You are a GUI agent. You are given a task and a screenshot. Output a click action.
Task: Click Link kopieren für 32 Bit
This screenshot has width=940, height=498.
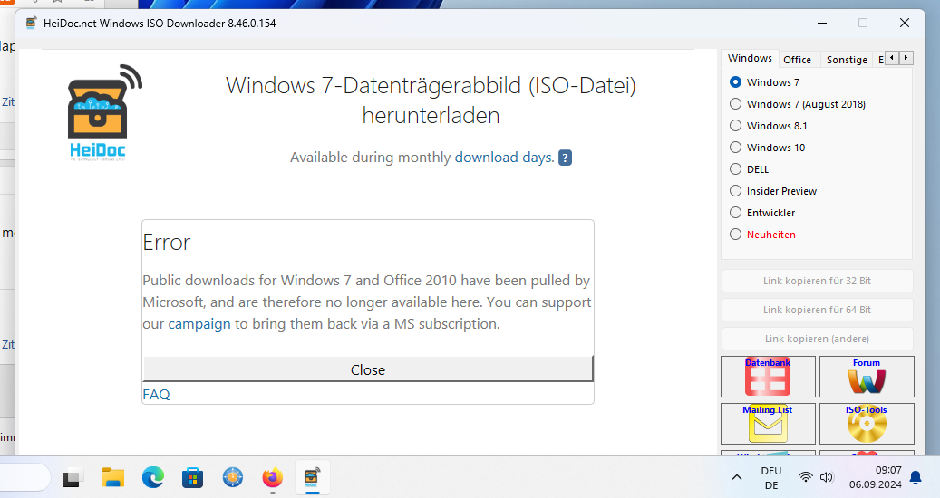(817, 281)
